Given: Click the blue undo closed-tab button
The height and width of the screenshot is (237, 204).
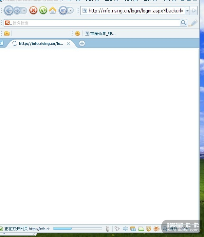Looking at the screenshot, I should 63,10.
